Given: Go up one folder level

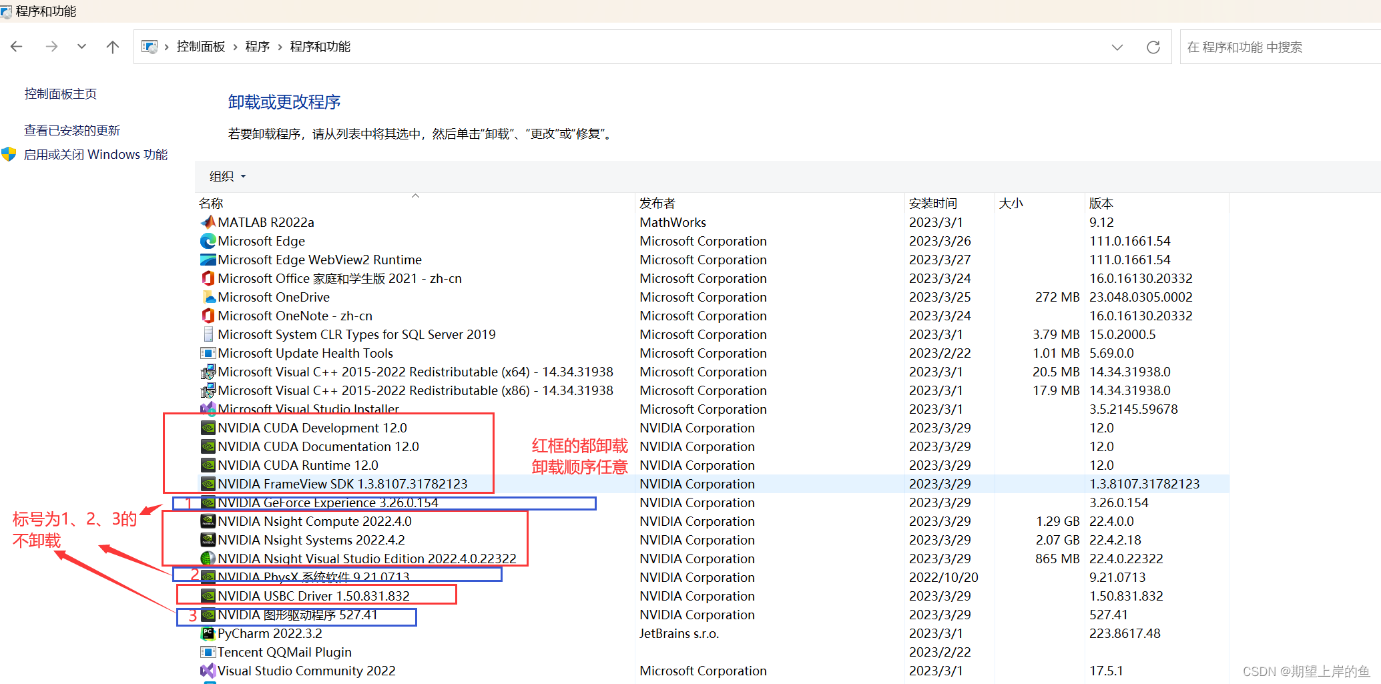Looking at the screenshot, I should 113,47.
